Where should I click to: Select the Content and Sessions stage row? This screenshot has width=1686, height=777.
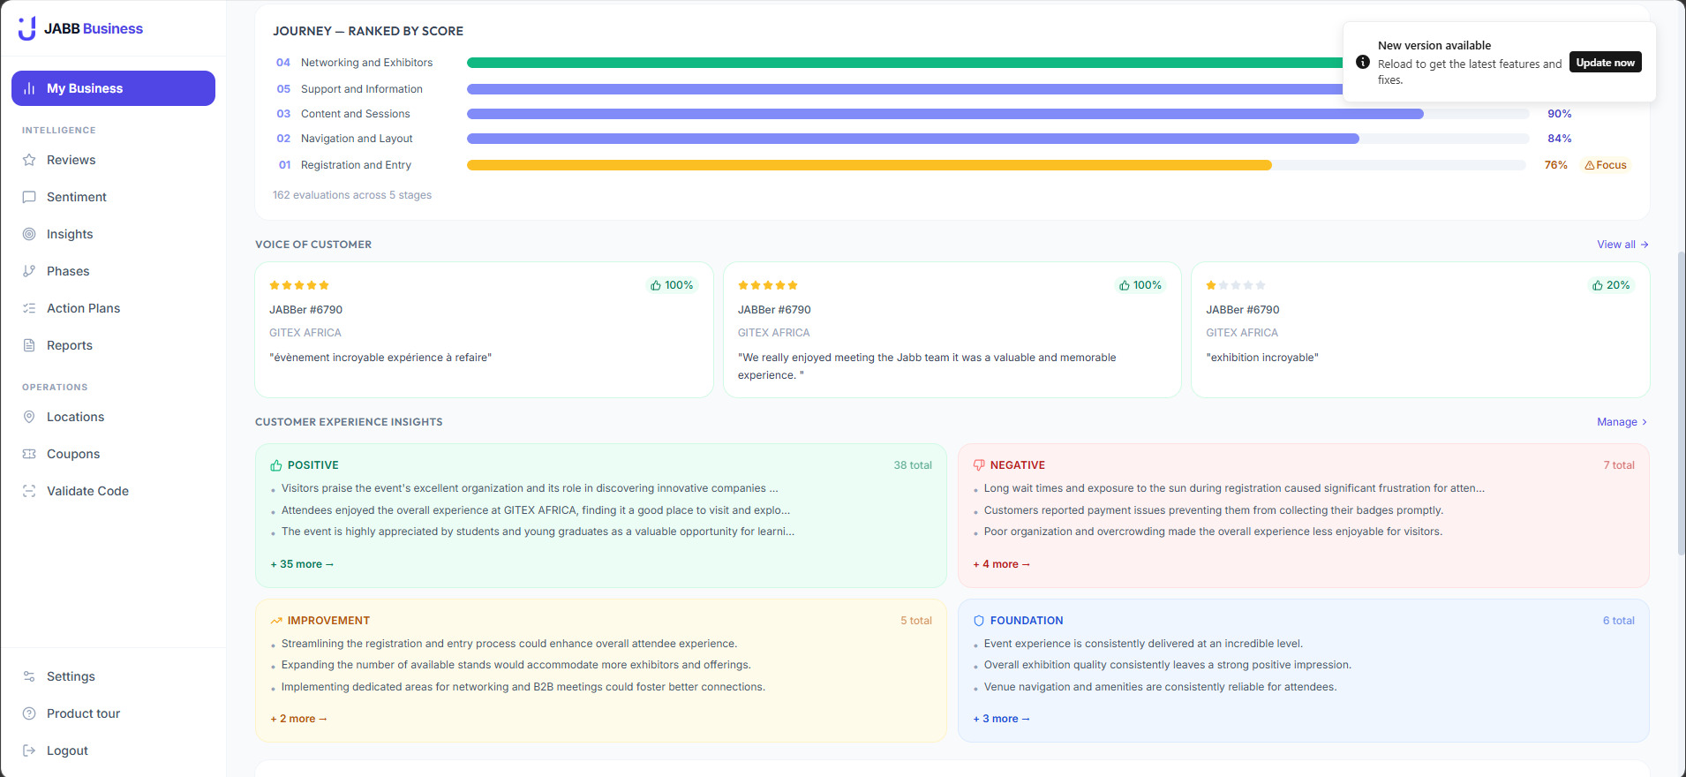[x=954, y=114]
